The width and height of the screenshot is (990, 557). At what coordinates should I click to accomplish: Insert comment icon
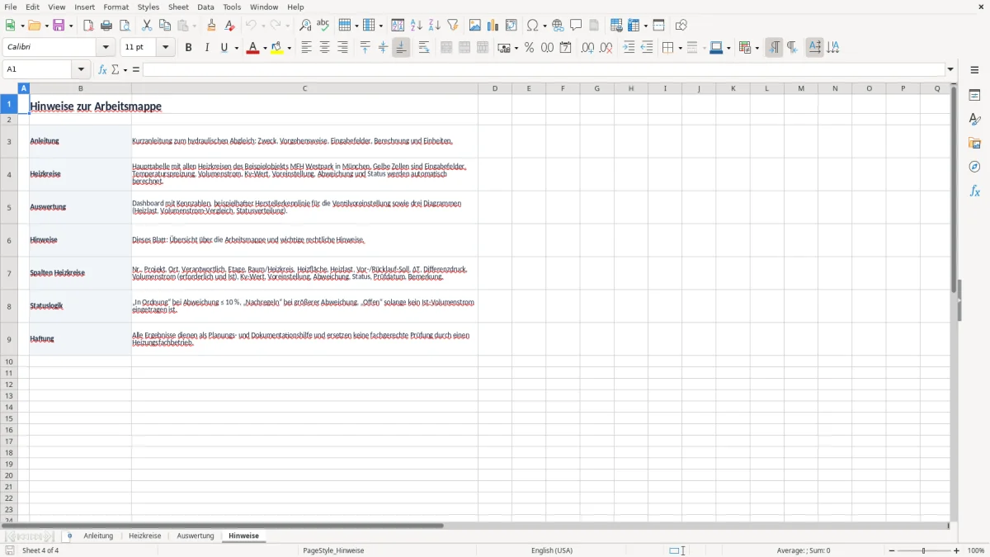click(576, 26)
